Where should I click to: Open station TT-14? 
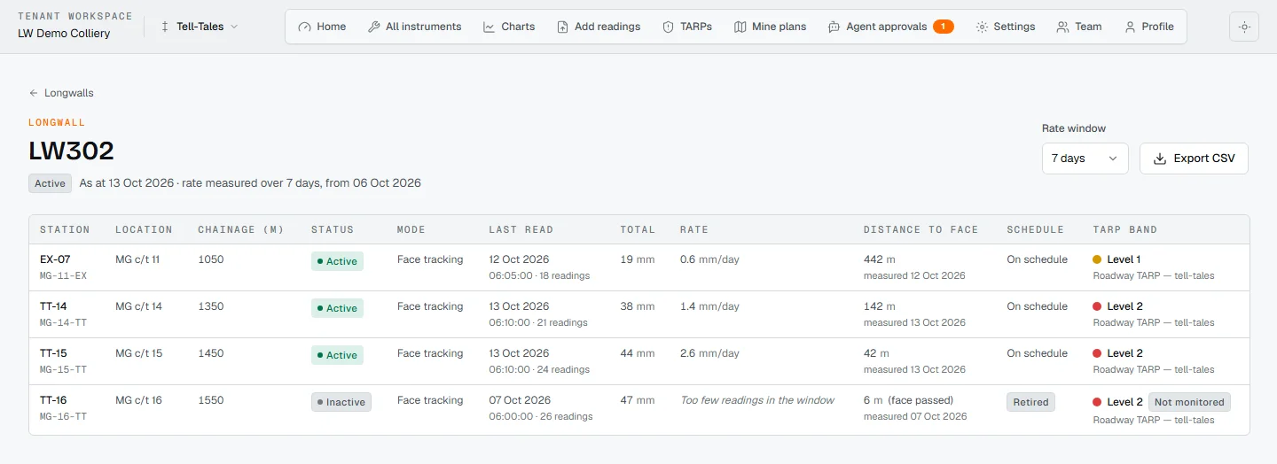pyautogui.click(x=53, y=306)
